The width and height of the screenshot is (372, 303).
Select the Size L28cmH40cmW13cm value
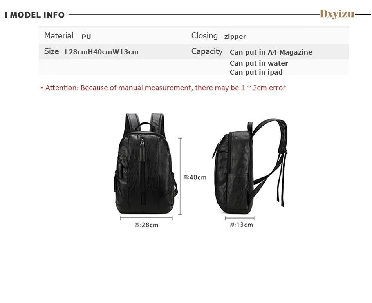click(101, 52)
